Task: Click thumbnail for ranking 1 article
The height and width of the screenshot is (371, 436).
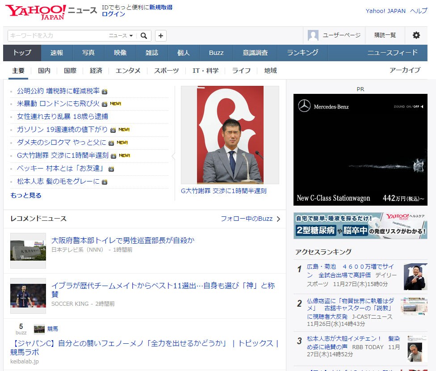Action: point(415,277)
